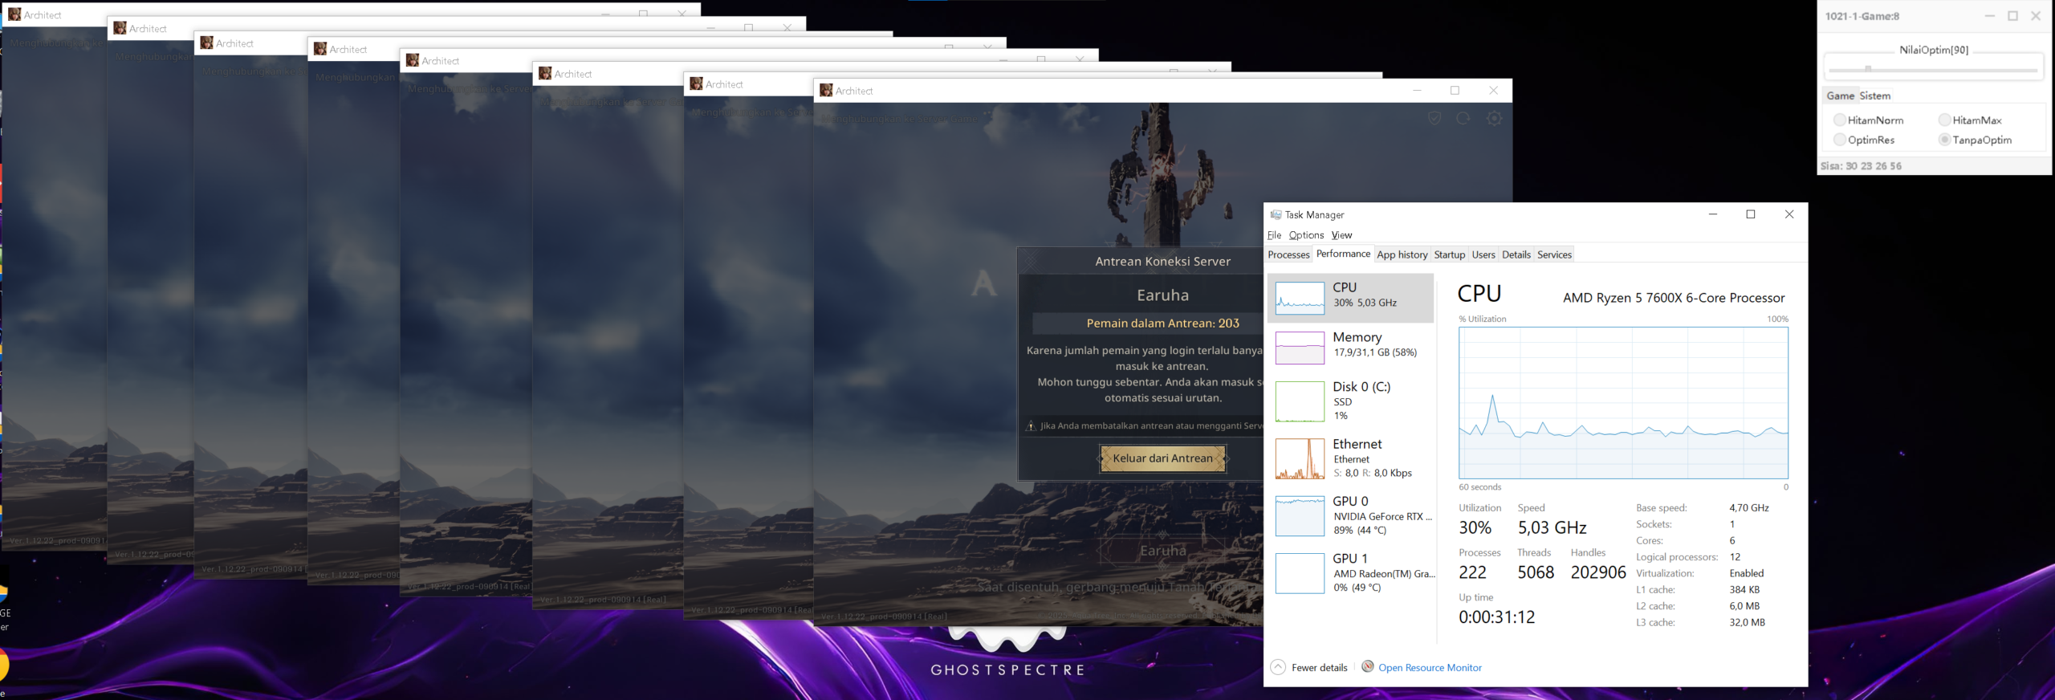
Task: Open the View menu in Task Manager
Action: 1341,235
